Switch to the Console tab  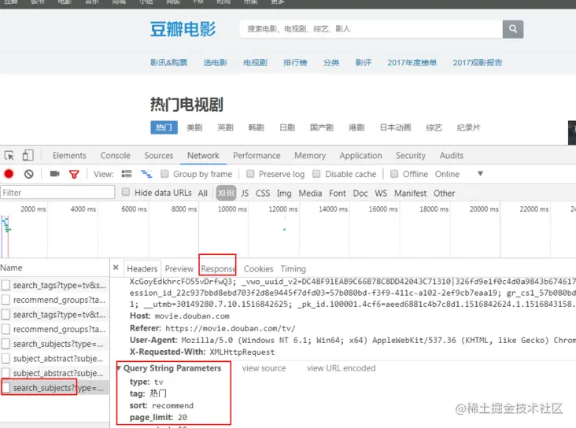116,156
